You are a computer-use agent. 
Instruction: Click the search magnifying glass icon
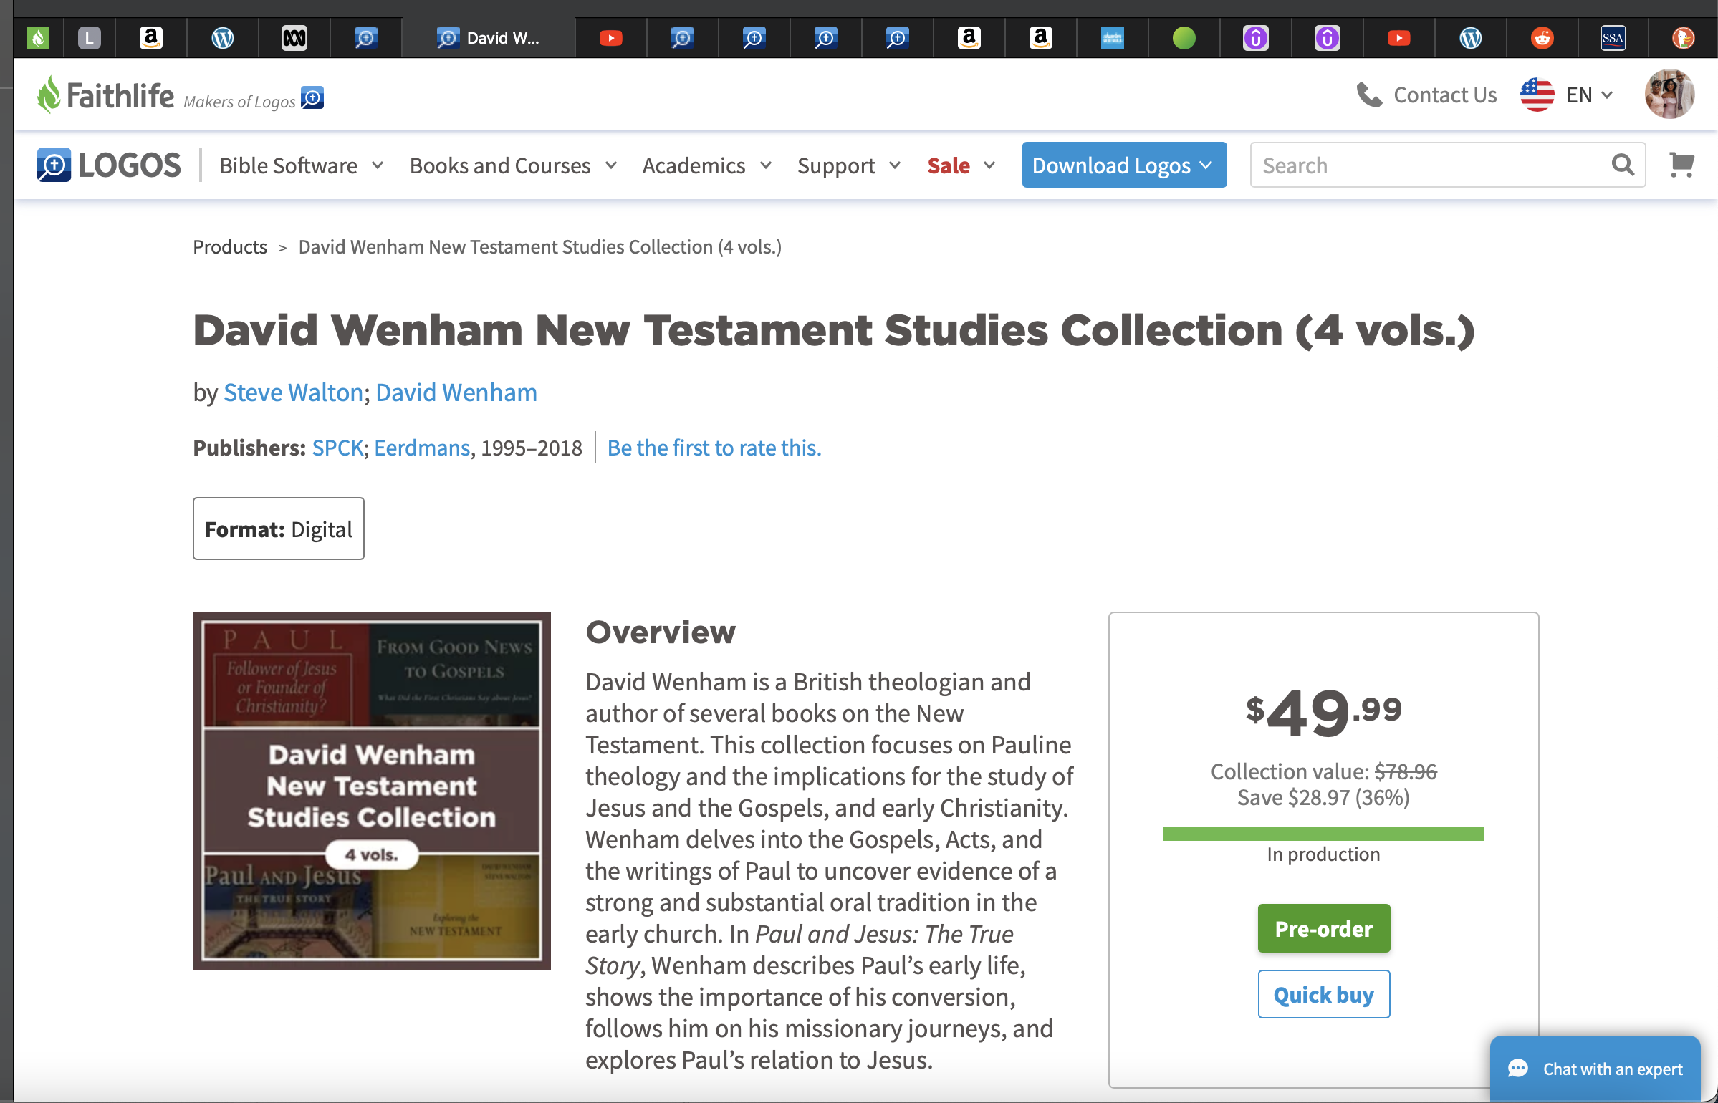(1622, 165)
